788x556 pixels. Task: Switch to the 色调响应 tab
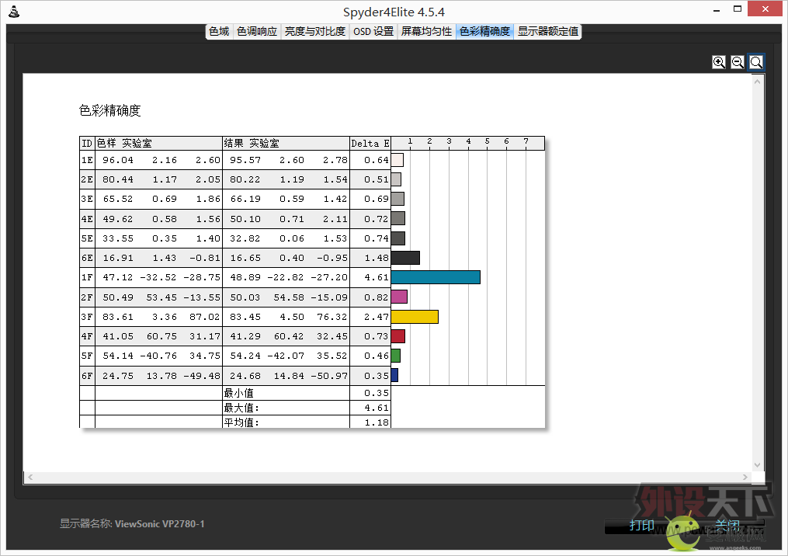[x=257, y=31]
